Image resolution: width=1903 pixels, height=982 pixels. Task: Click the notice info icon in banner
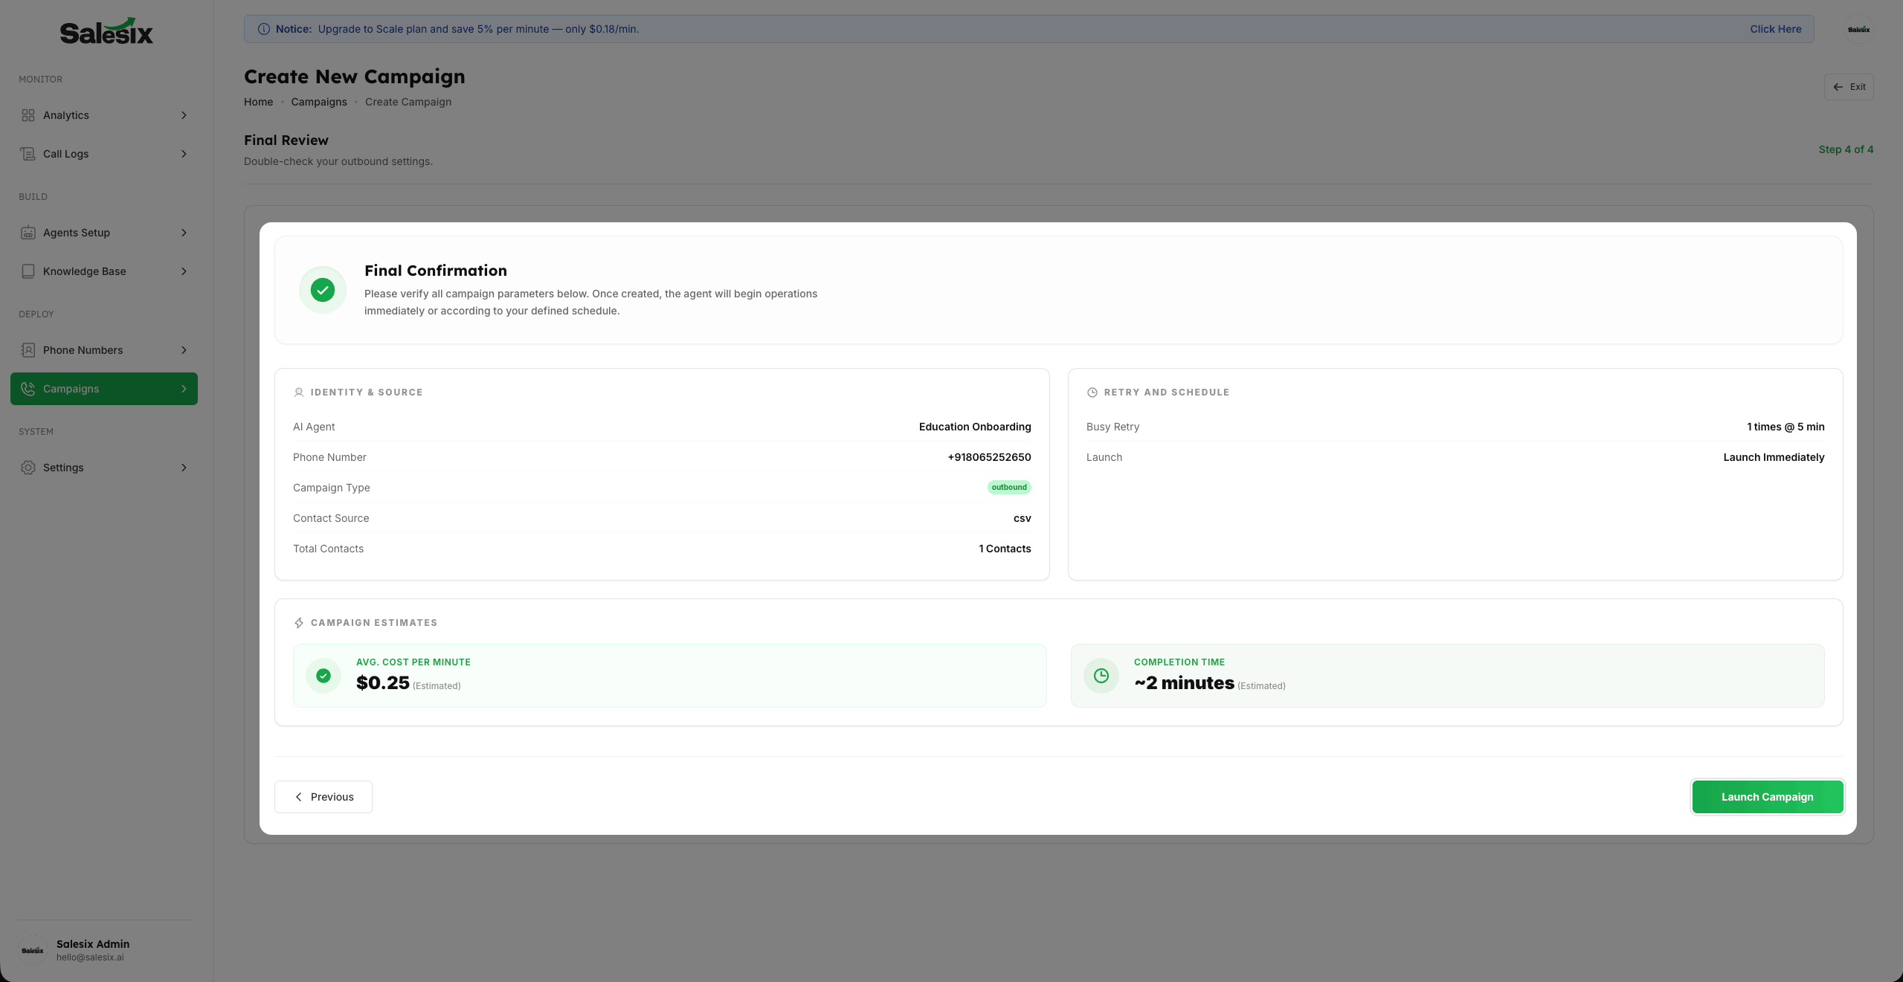click(x=263, y=29)
